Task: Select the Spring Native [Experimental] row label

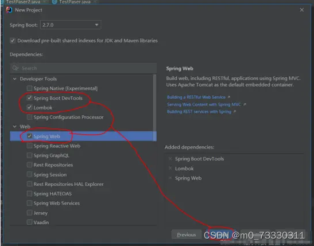Action: [65, 88]
